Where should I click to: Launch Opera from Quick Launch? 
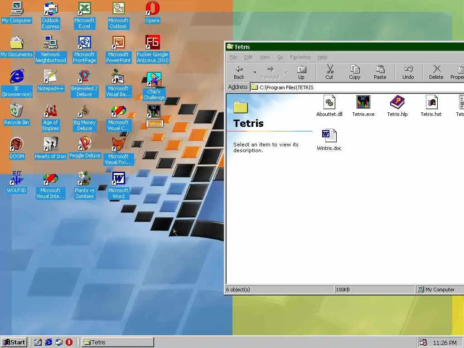click(69, 343)
